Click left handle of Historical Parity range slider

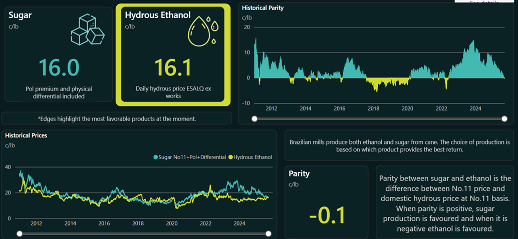[x=254, y=118]
